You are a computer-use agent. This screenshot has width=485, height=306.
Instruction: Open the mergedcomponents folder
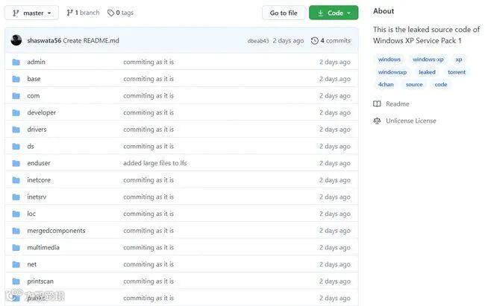pyautogui.click(x=56, y=231)
